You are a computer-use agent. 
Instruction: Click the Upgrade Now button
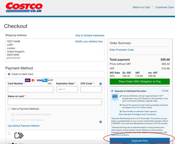(139, 141)
